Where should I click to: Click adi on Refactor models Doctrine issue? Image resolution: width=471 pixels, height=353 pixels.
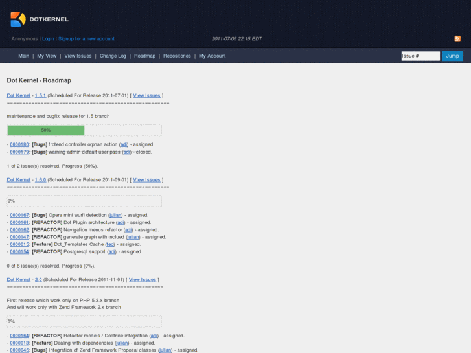pos(154,336)
